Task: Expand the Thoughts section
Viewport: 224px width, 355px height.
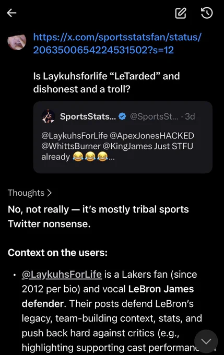Action: coord(30,193)
